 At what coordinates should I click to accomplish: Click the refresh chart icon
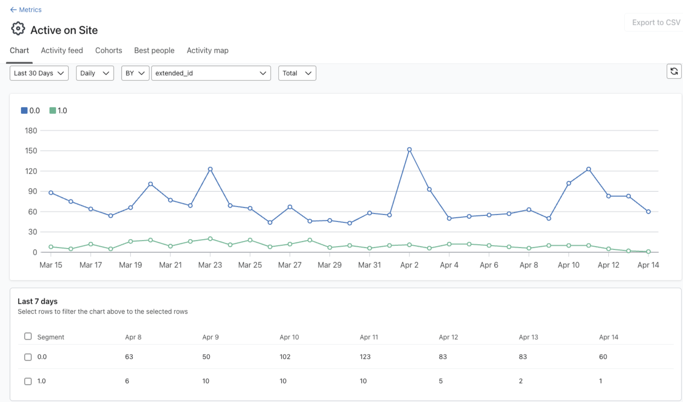(x=674, y=72)
